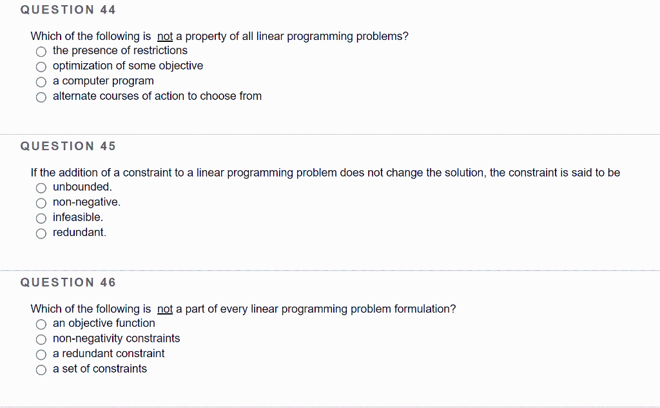Select "infeasible" in Question 45

click(x=41, y=218)
